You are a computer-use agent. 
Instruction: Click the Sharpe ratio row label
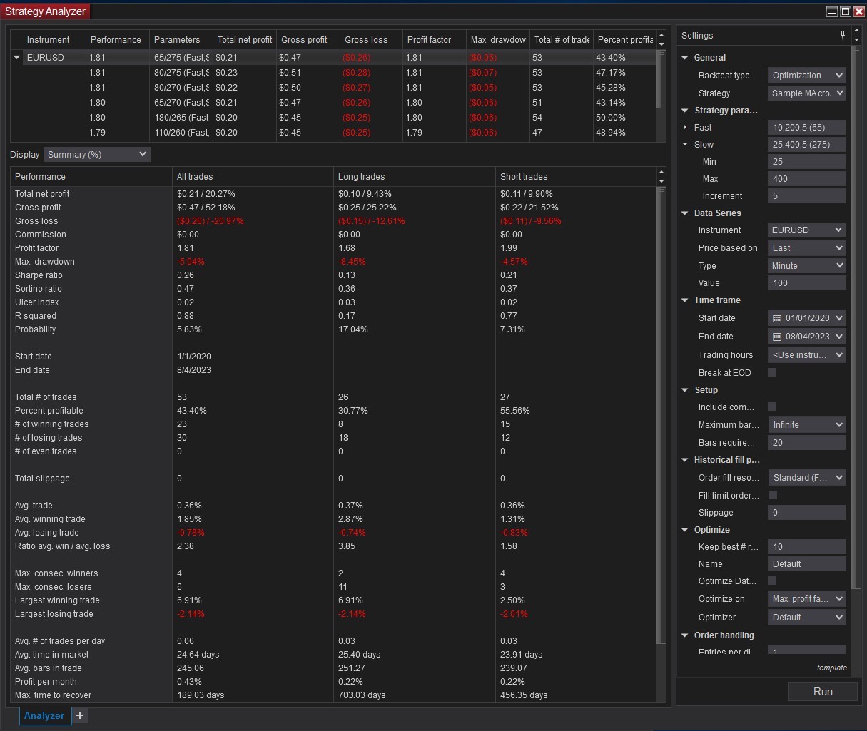point(39,275)
